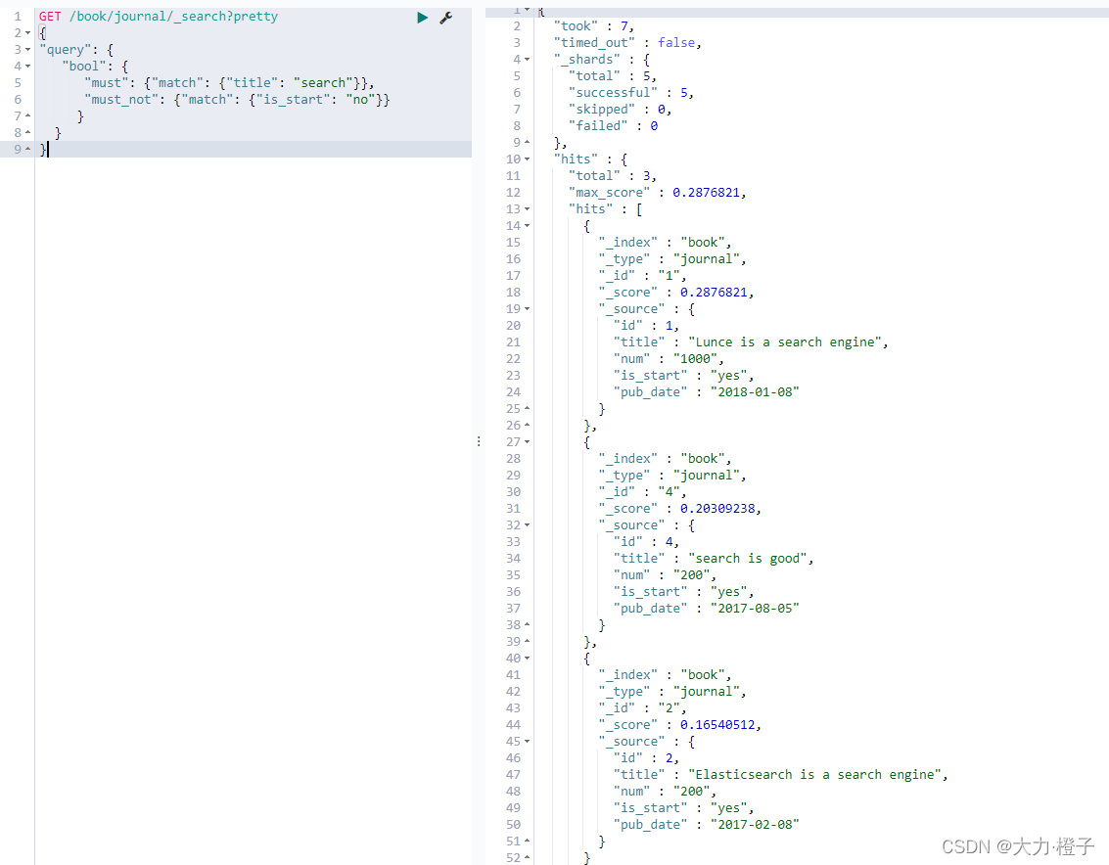
Task: Collapse the "query" fold at request line 3
Action: click(27, 50)
